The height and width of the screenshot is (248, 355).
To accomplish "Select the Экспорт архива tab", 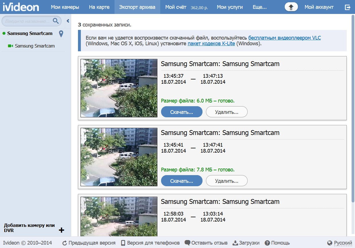I will tap(137, 7).
